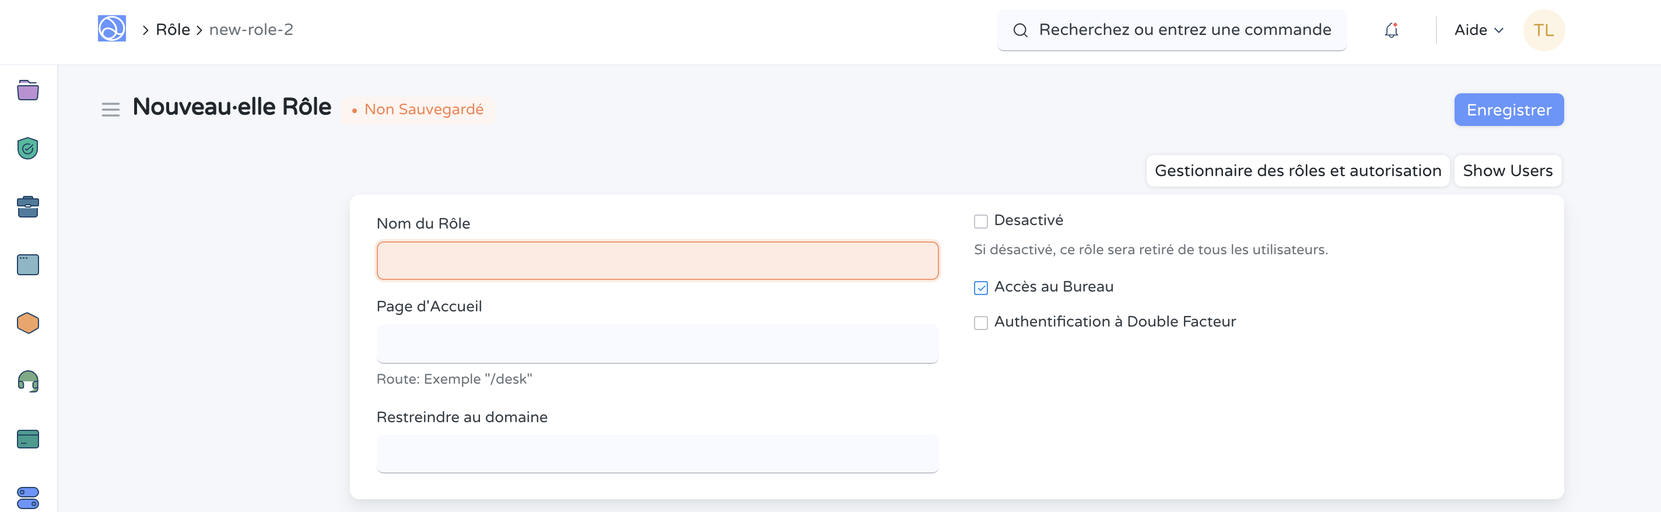The width and height of the screenshot is (1661, 512).
Task: Open the notifications bell
Action: click(1391, 30)
